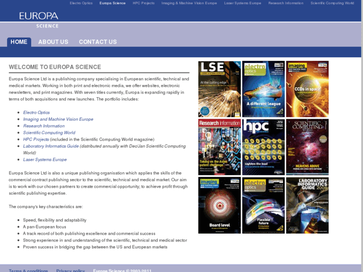363x272 pixels.
Task: Open Imaging & Machine Vision Europe top link
Action: pyautogui.click(x=189, y=3)
